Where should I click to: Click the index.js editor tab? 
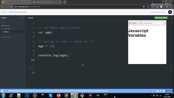tap(30, 18)
